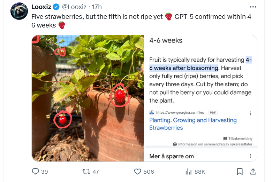Reply to the tweet via comment icon
The width and height of the screenshot is (272, 182).
point(36,172)
